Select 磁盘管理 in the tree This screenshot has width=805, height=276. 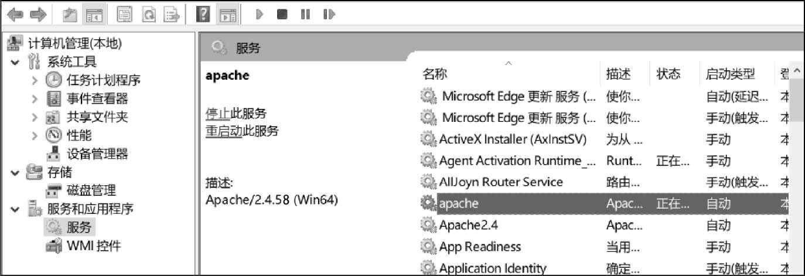pos(91,190)
